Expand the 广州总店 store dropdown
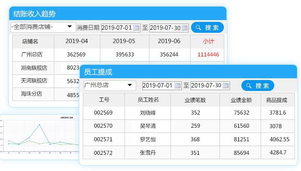Viewport: 301px width, 171px height. (110, 85)
